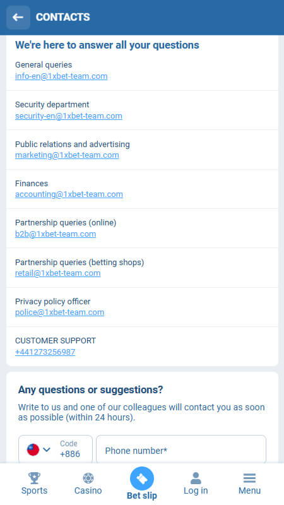
Task: Select the b2b@1xbet-team.com partnership email
Action: click(56, 234)
